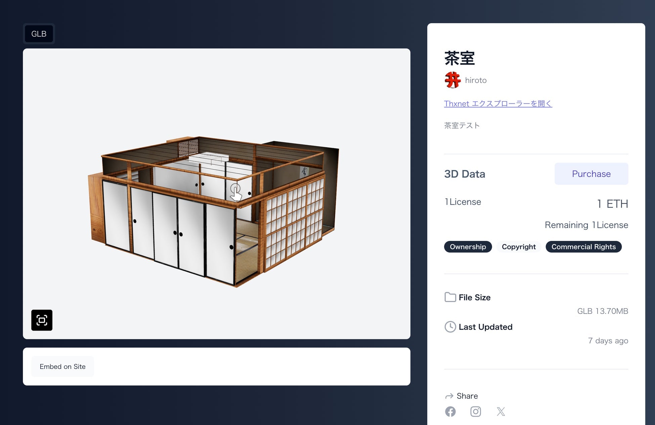Click the GLB format badge icon
The height and width of the screenshot is (425, 655).
(39, 33)
